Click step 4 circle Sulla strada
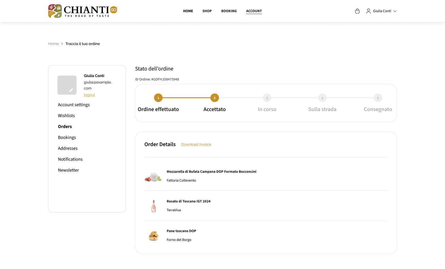 (x=322, y=98)
